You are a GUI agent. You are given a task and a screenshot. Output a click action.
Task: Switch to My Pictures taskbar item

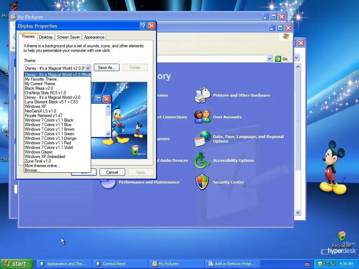[x=176, y=264]
